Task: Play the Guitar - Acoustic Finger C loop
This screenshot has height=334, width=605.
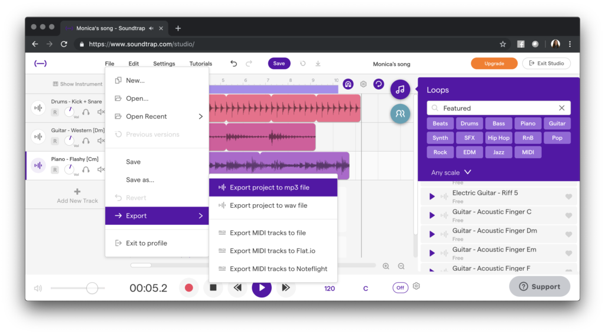Action: pos(432,215)
